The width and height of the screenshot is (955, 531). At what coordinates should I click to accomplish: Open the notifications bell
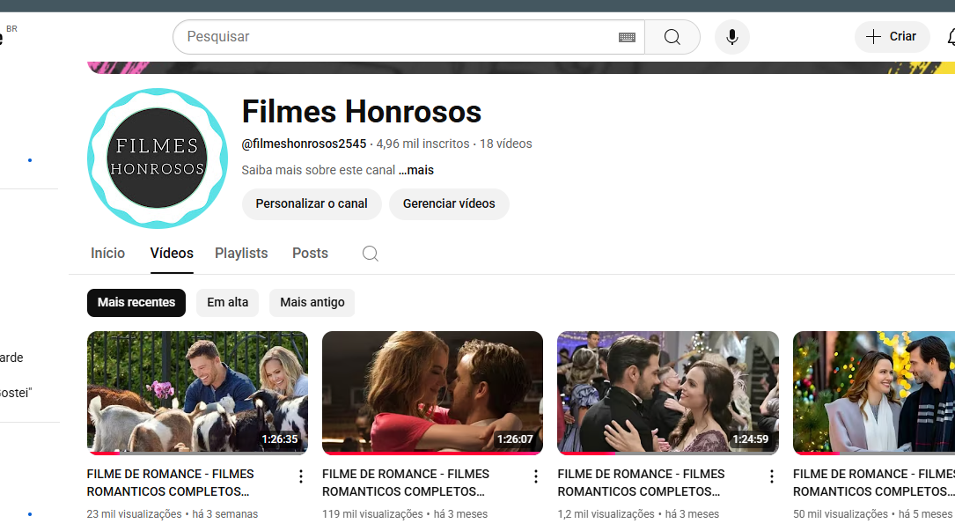(x=951, y=37)
